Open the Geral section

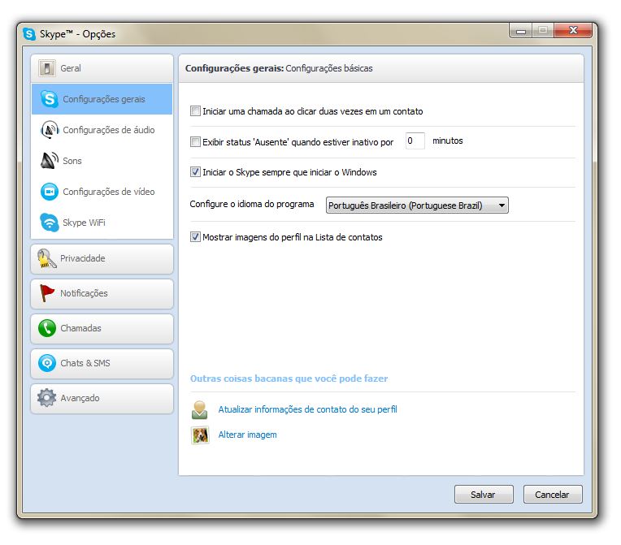102,68
